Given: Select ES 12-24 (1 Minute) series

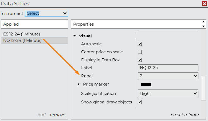Looking at the screenshot, I should click(34, 34).
